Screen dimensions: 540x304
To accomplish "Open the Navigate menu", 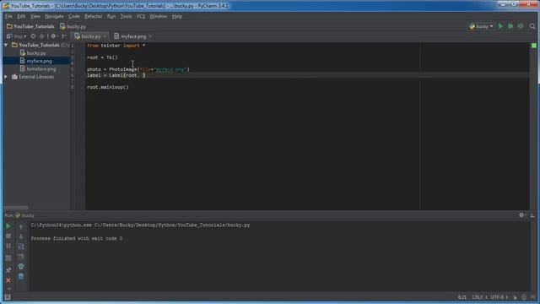I will click(x=54, y=16).
